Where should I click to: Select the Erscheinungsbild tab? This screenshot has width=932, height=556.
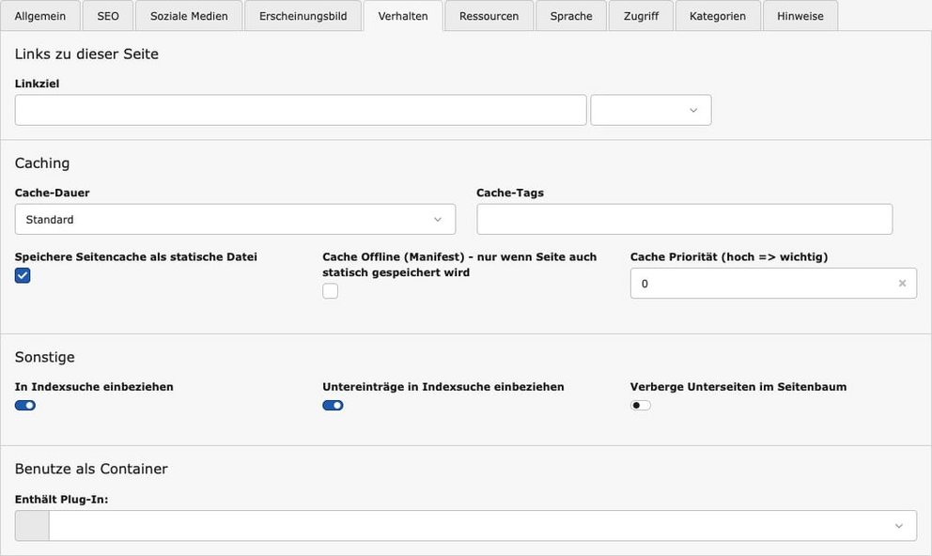[303, 16]
